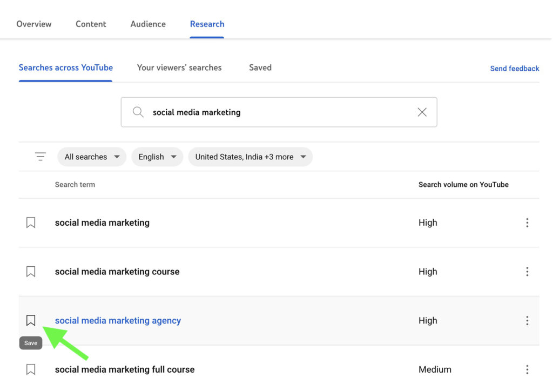The width and height of the screenshot is (553, 391).
Task: Save the "social media marketing" search term
Action: click(30, 223)
